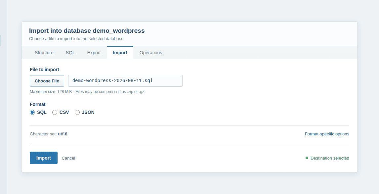Click the Choose File button

(x=47, y=81)
